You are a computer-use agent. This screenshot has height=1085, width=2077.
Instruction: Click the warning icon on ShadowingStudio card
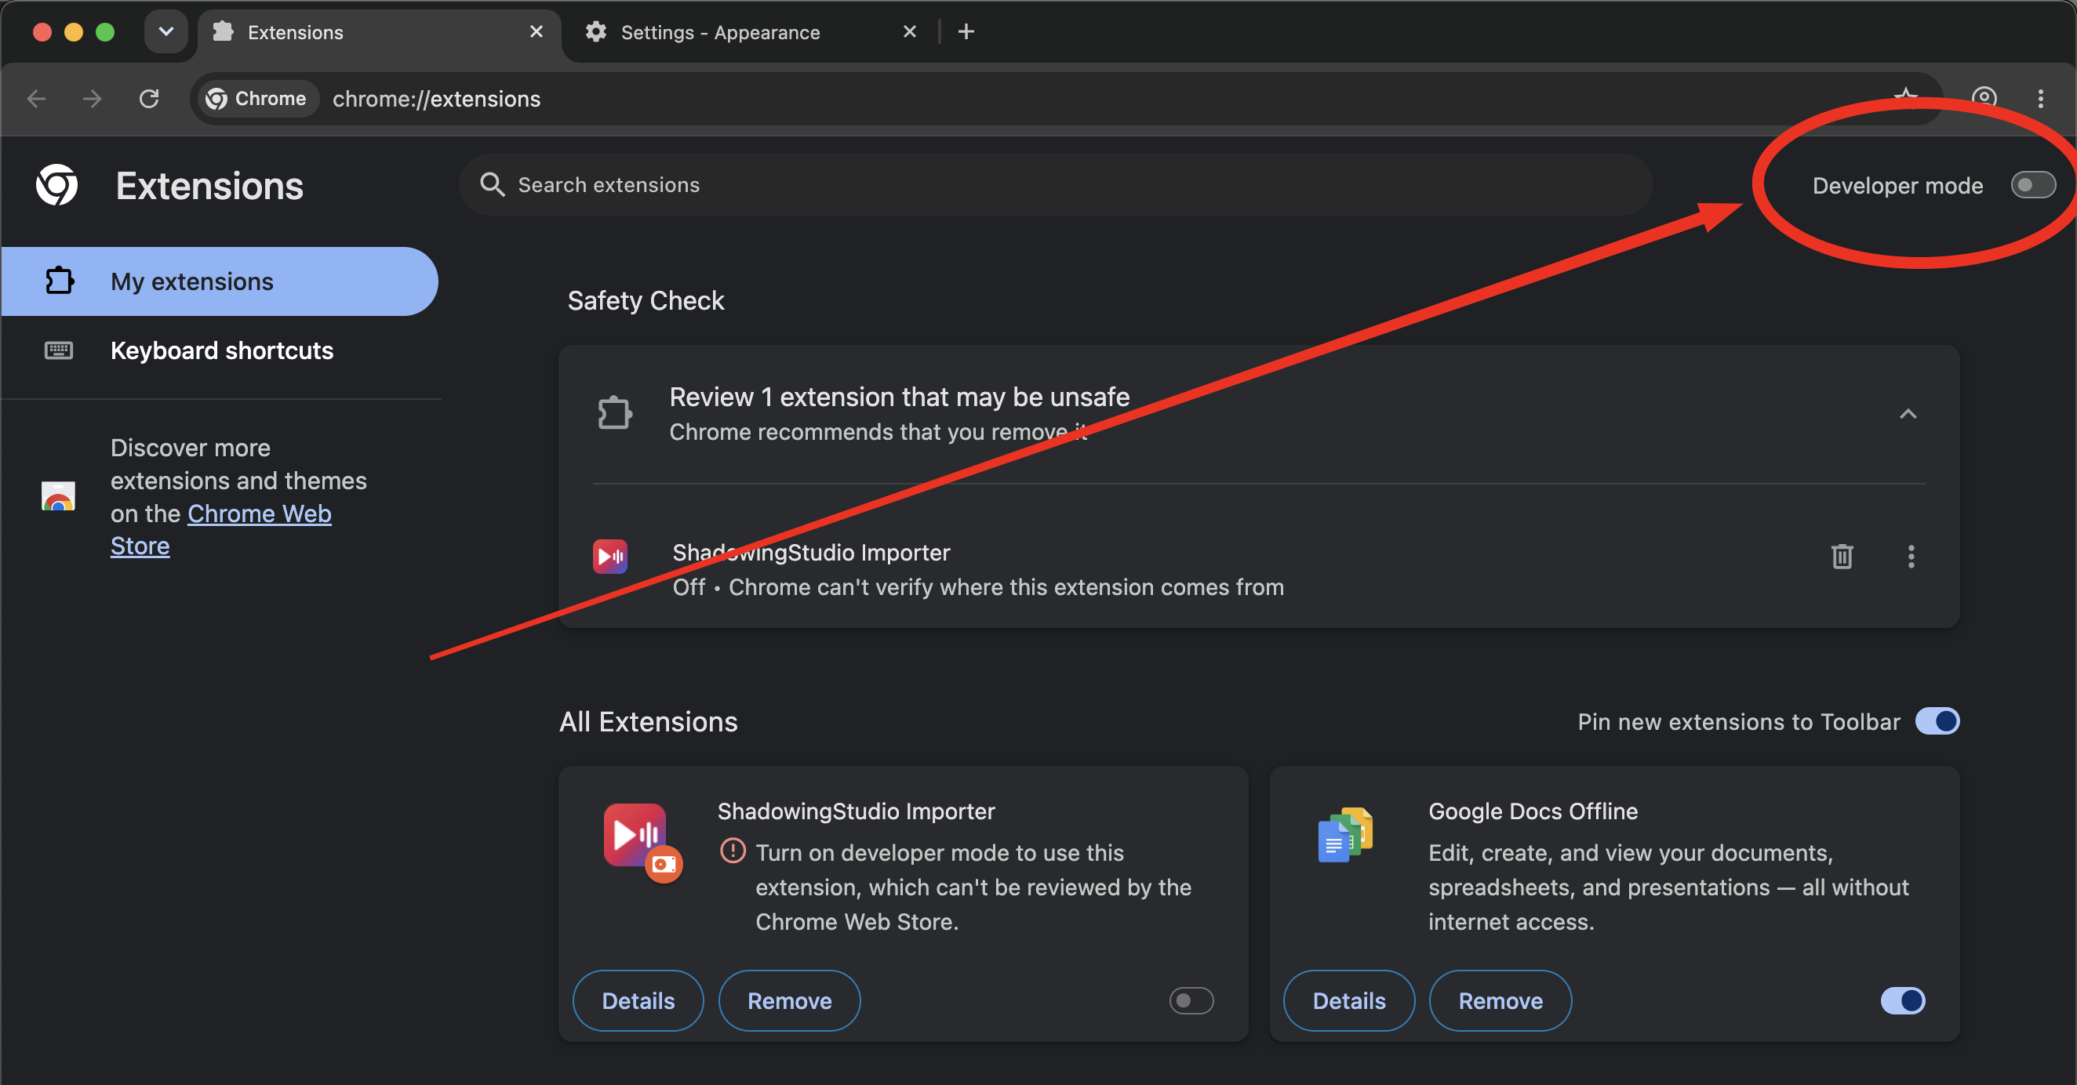pos(732,851)
